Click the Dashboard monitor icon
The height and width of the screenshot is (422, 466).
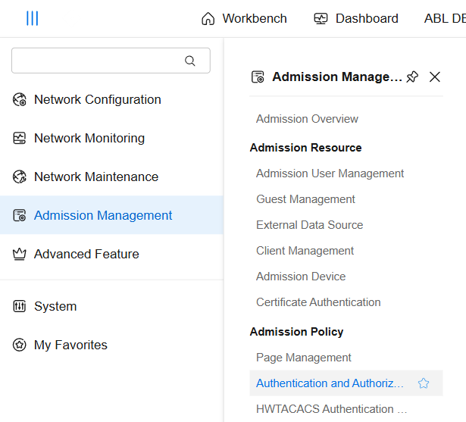[x=321, y=19]
